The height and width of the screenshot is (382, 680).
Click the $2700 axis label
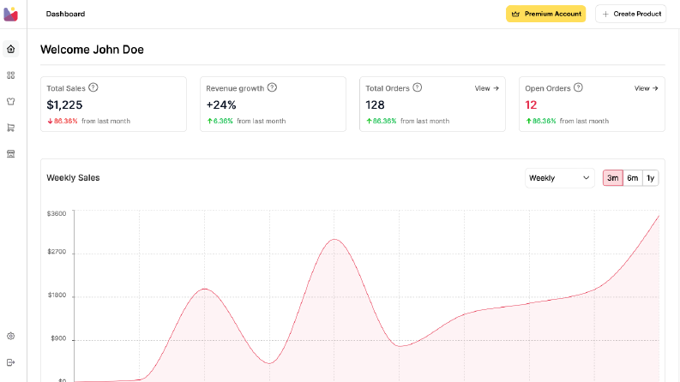click(57, 252)
